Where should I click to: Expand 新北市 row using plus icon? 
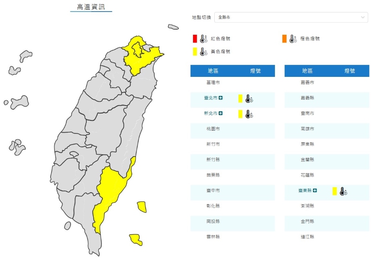(x=221, y=113)
